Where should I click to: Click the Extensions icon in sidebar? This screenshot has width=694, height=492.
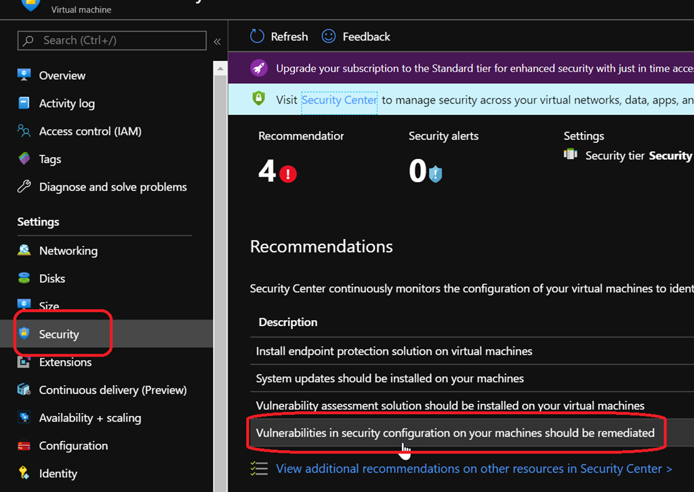24,362
